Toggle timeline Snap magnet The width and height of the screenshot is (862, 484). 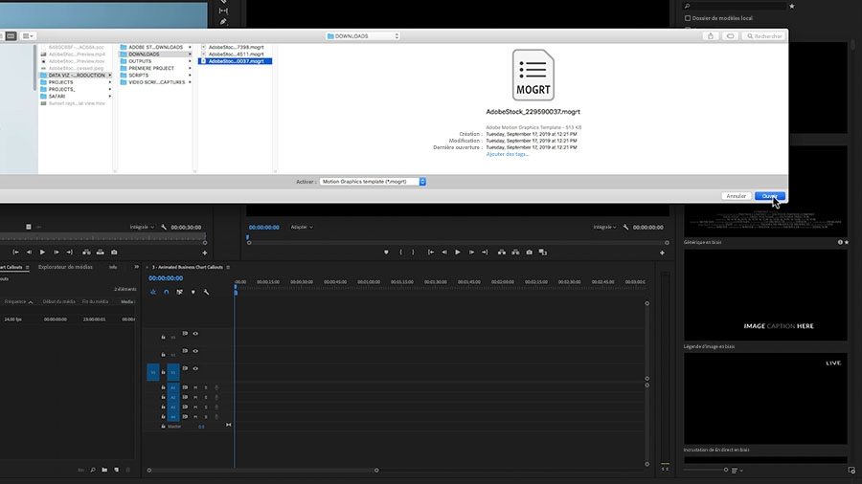pyautogui.click(x=166, y=292)
